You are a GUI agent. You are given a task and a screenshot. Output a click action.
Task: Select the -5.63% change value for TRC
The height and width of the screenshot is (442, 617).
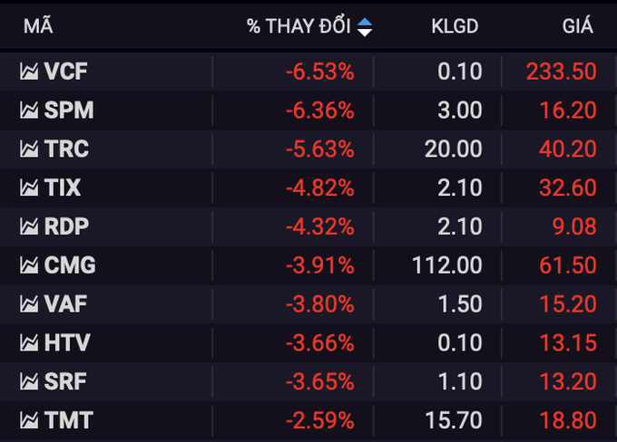pyautogui.click(x=320, y=149)
